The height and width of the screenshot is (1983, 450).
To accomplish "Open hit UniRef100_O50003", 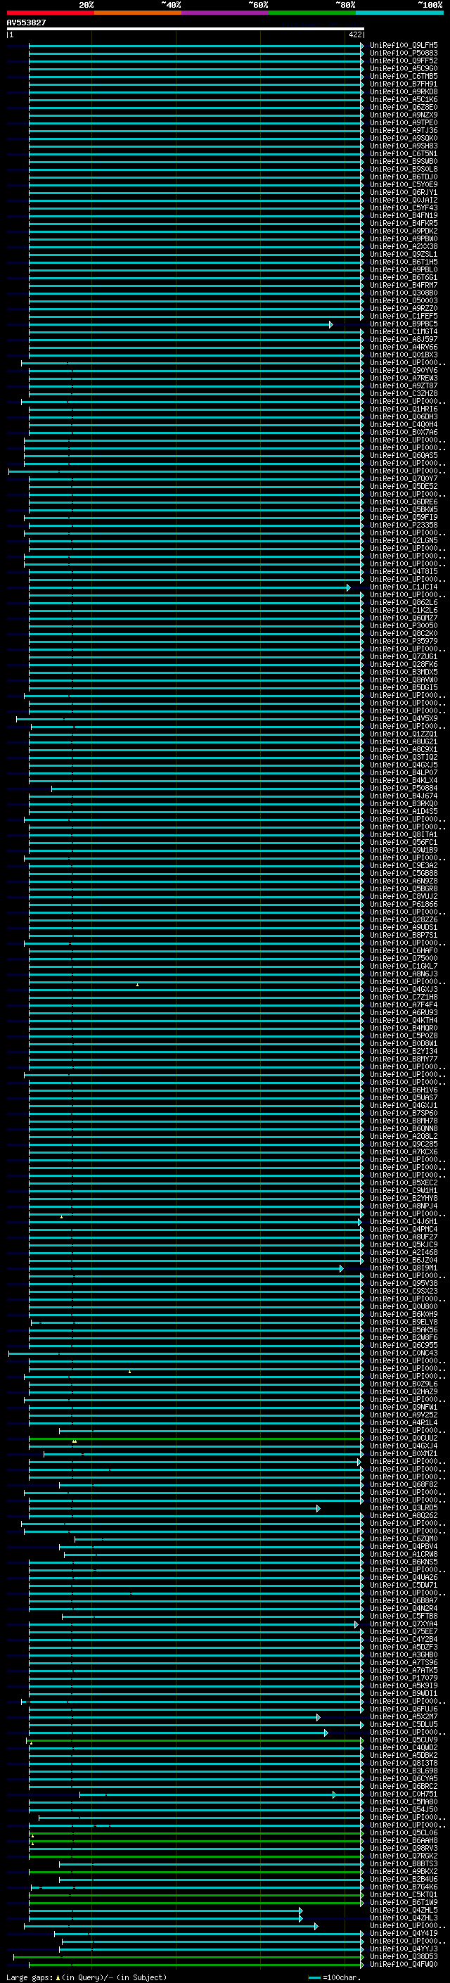I will [404, 301].
